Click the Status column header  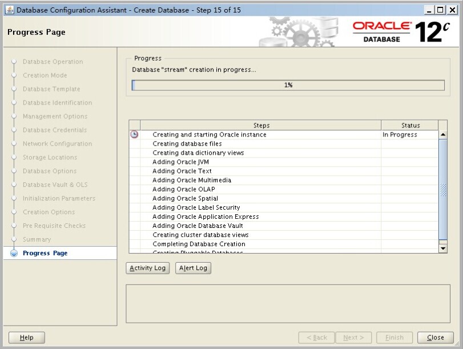click(x=410, y=125)
